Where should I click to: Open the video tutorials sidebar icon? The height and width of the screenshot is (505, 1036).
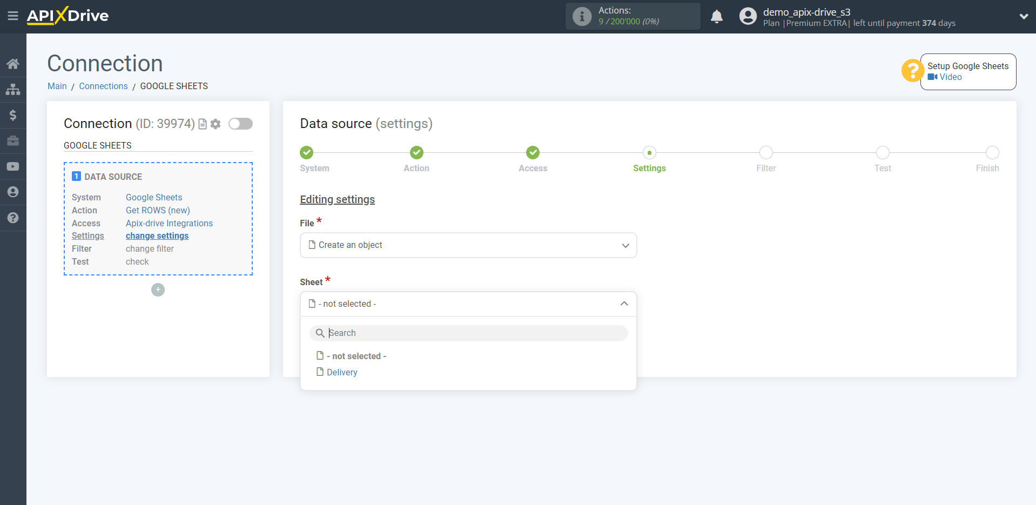point(13,166)
